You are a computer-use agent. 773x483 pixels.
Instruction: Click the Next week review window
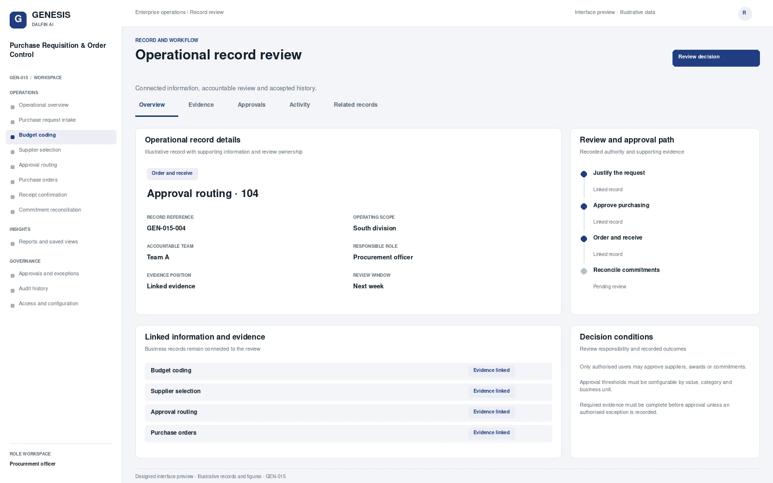(x=368, y=286)
